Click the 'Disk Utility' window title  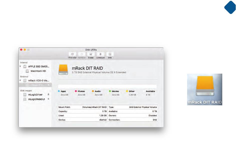pyautogui.click(x=91, y=50)
